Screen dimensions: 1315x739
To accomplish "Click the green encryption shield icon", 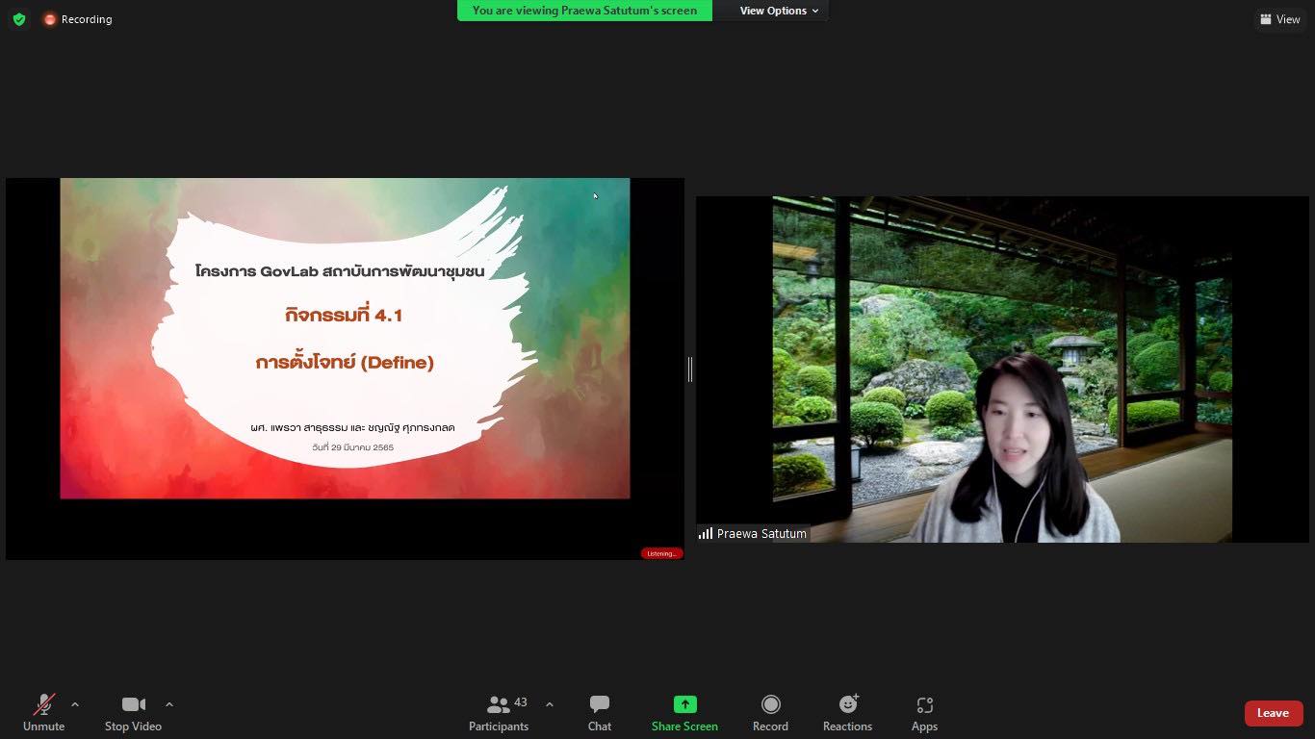I will pos(19,19).
